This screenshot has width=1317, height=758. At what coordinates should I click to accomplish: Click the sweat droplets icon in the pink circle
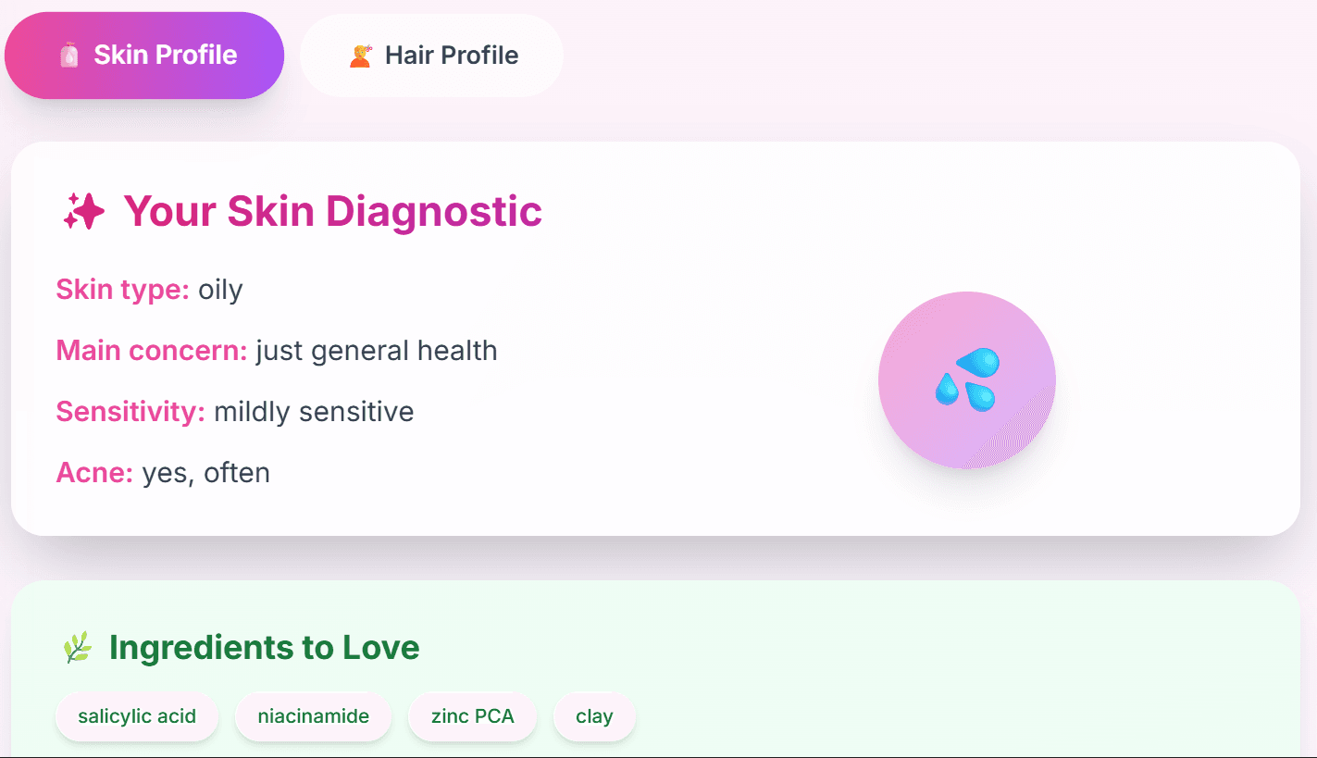966,379
